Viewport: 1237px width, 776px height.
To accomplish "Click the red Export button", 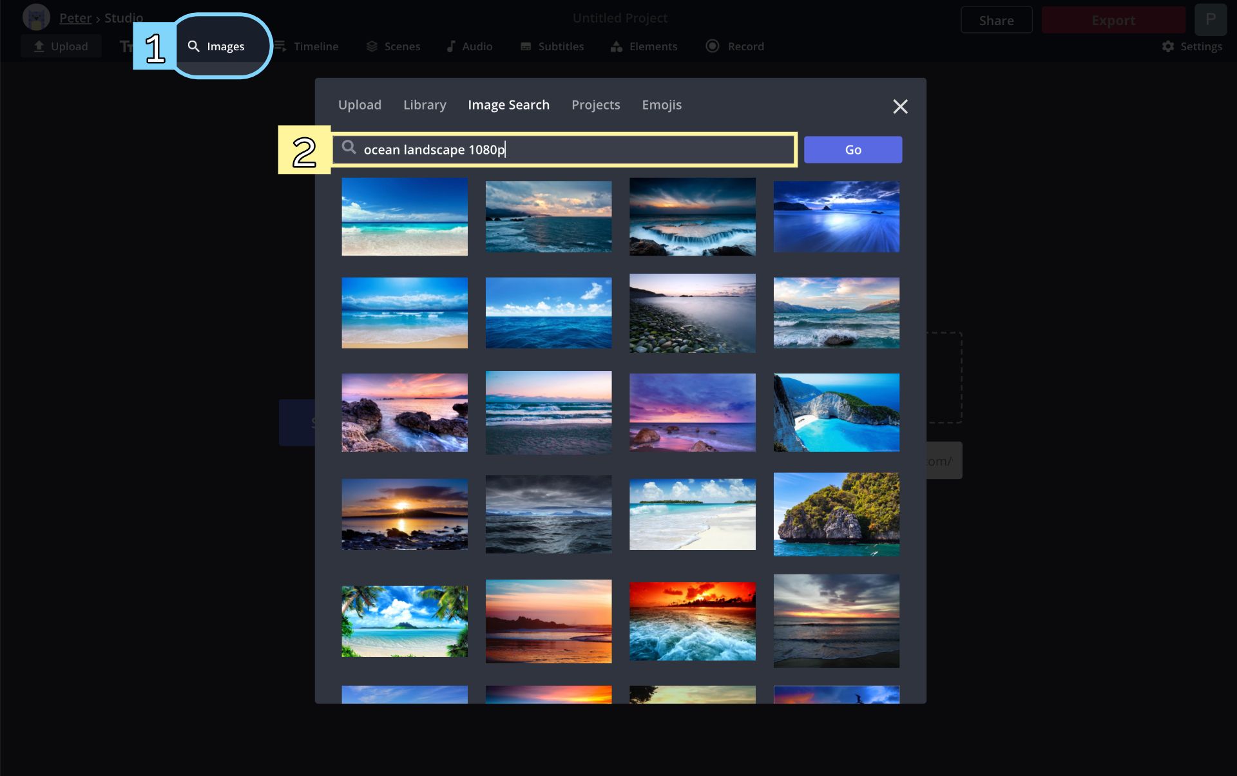I will (1113, 21).
